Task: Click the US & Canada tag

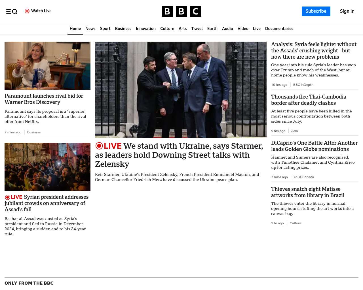Action: (x=304, y=177)
